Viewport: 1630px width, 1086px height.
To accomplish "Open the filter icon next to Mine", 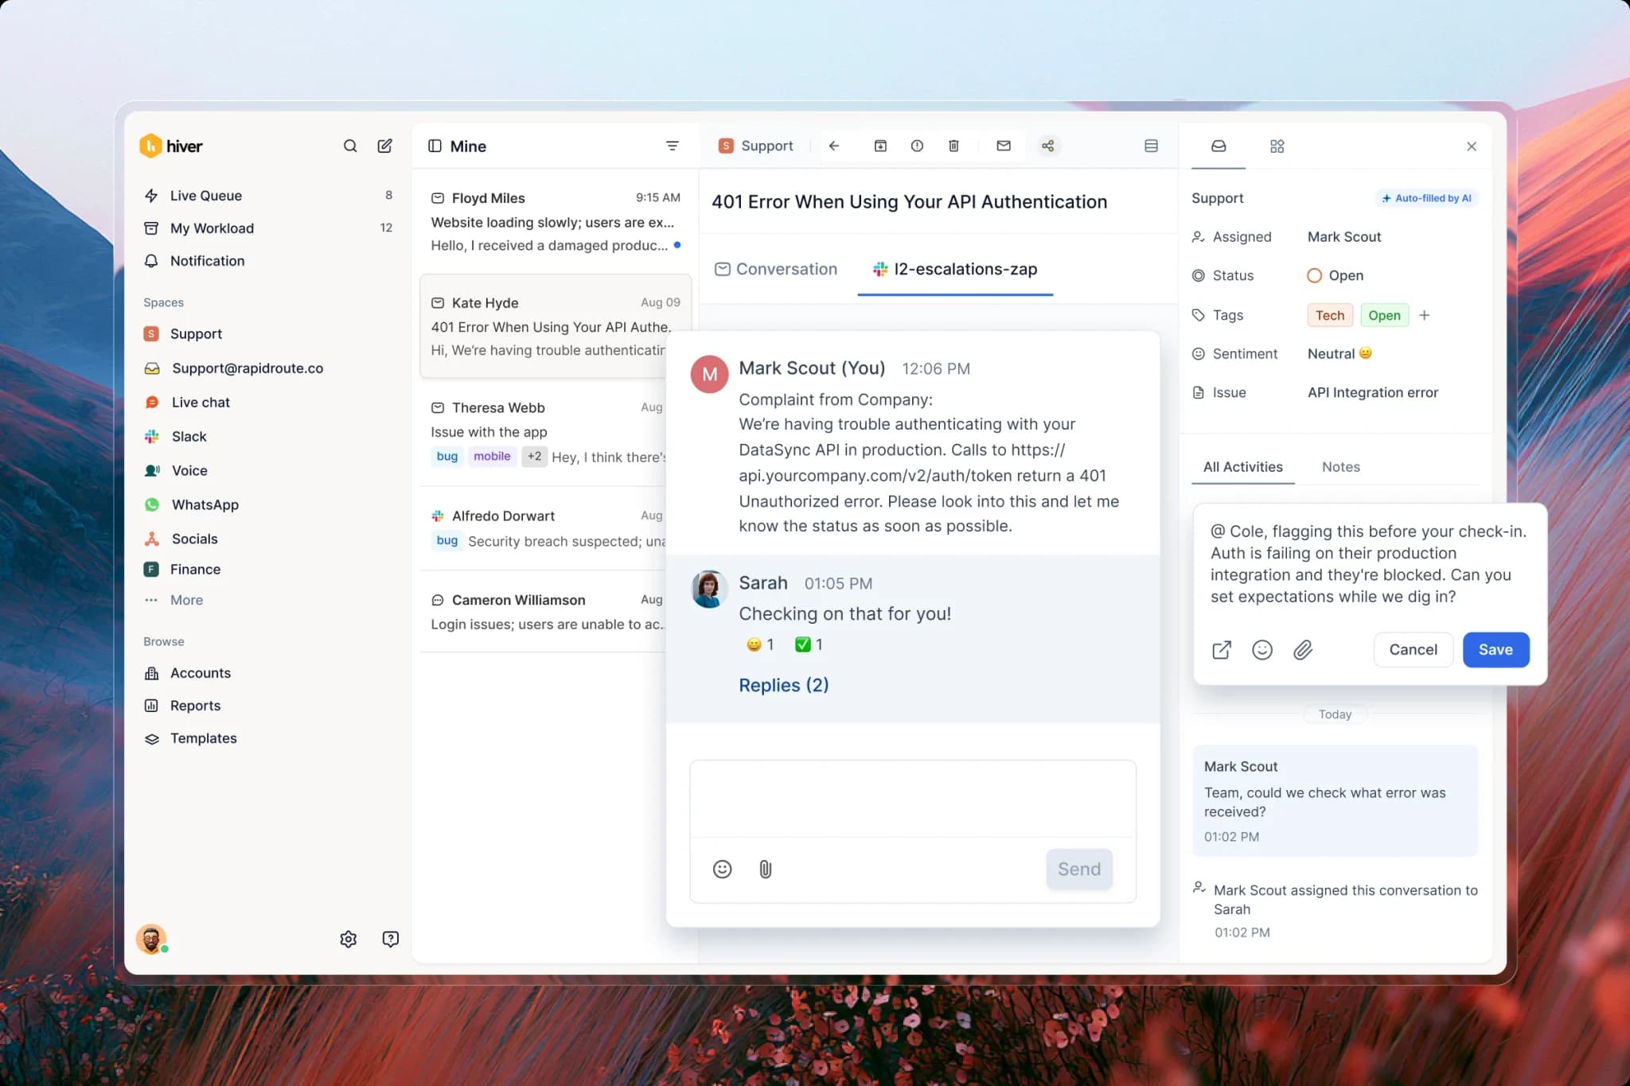I will pyautogui.click(x=673, y=146).
